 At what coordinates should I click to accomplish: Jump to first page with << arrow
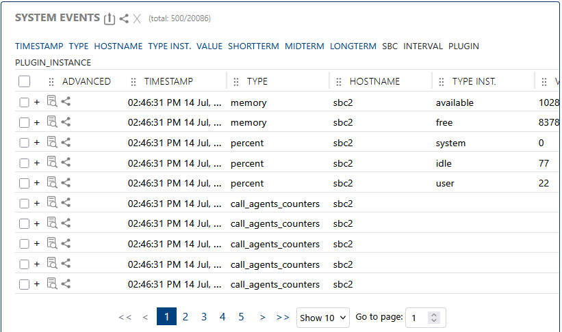[125, 318]
